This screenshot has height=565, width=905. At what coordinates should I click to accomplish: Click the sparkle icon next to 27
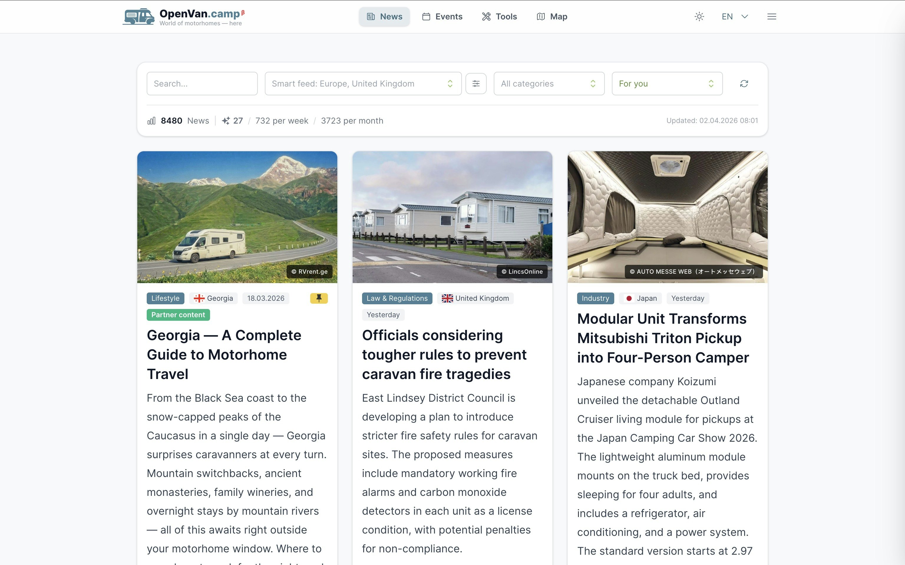[x=225, y=121]
